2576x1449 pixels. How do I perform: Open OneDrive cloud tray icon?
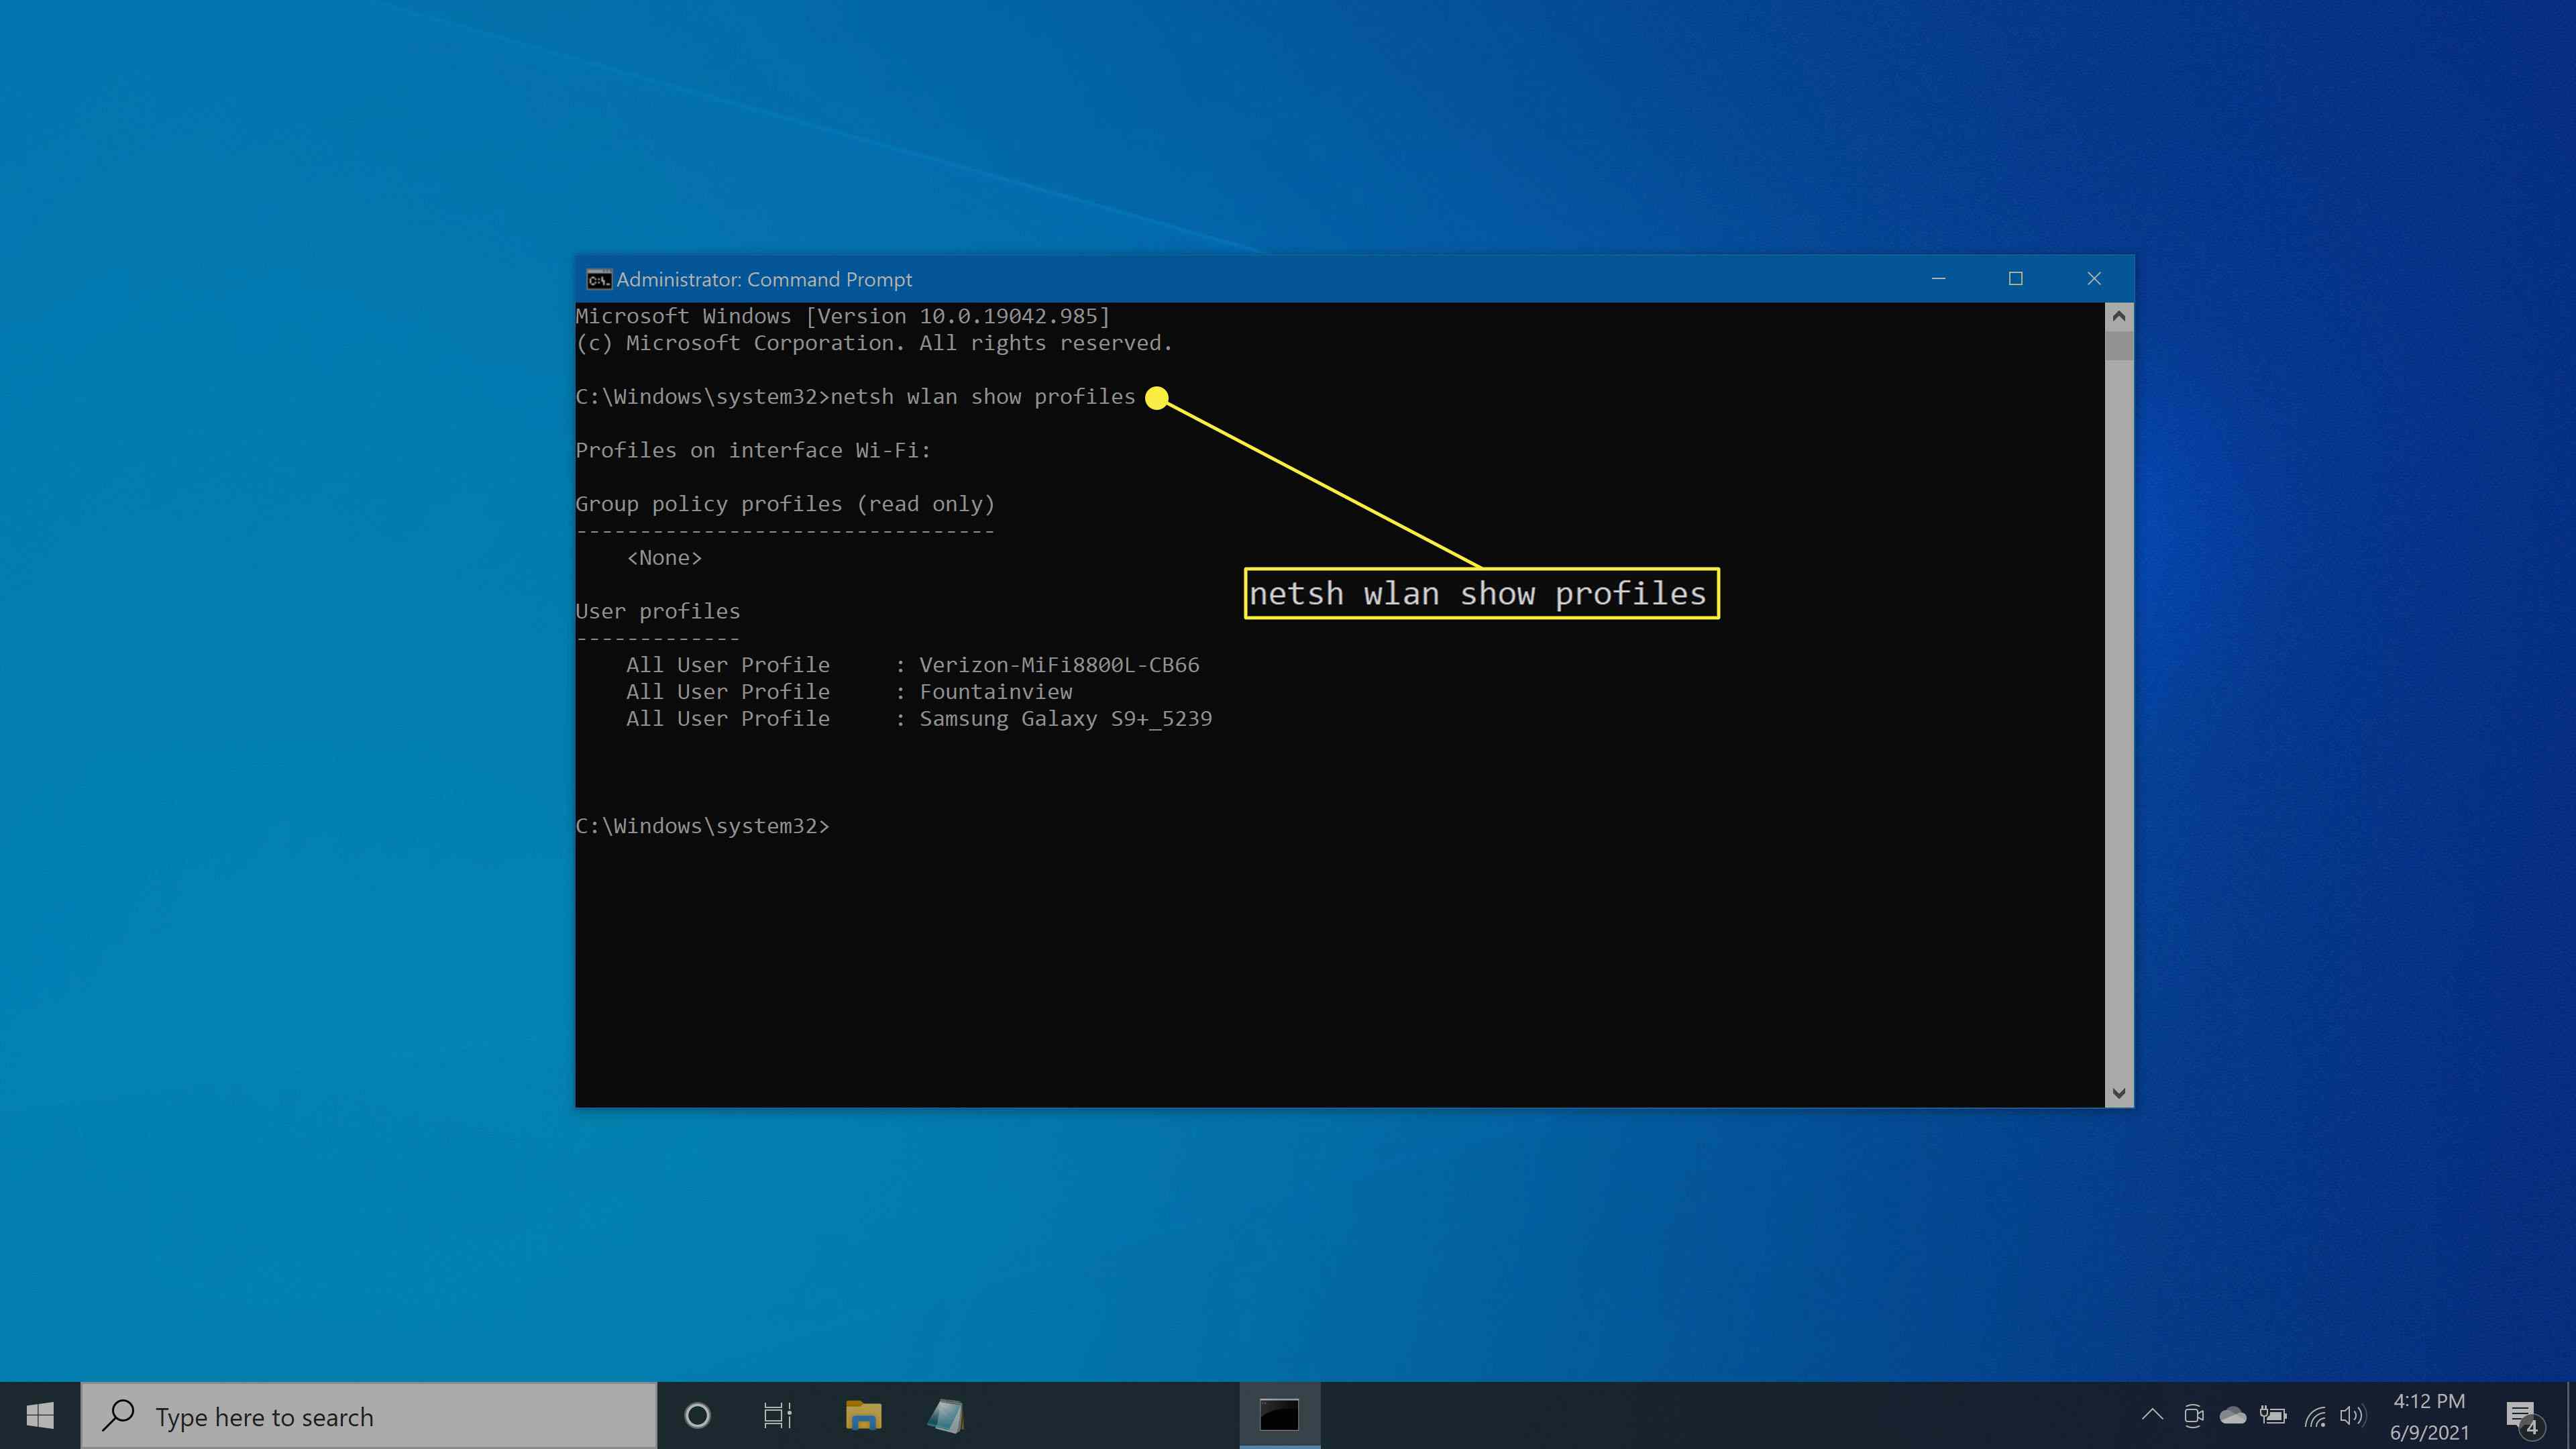click(2233, 1415)
